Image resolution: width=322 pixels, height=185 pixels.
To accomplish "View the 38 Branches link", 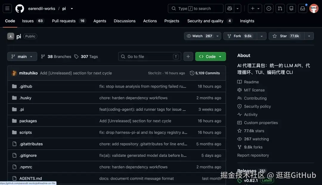I will 56,56.
